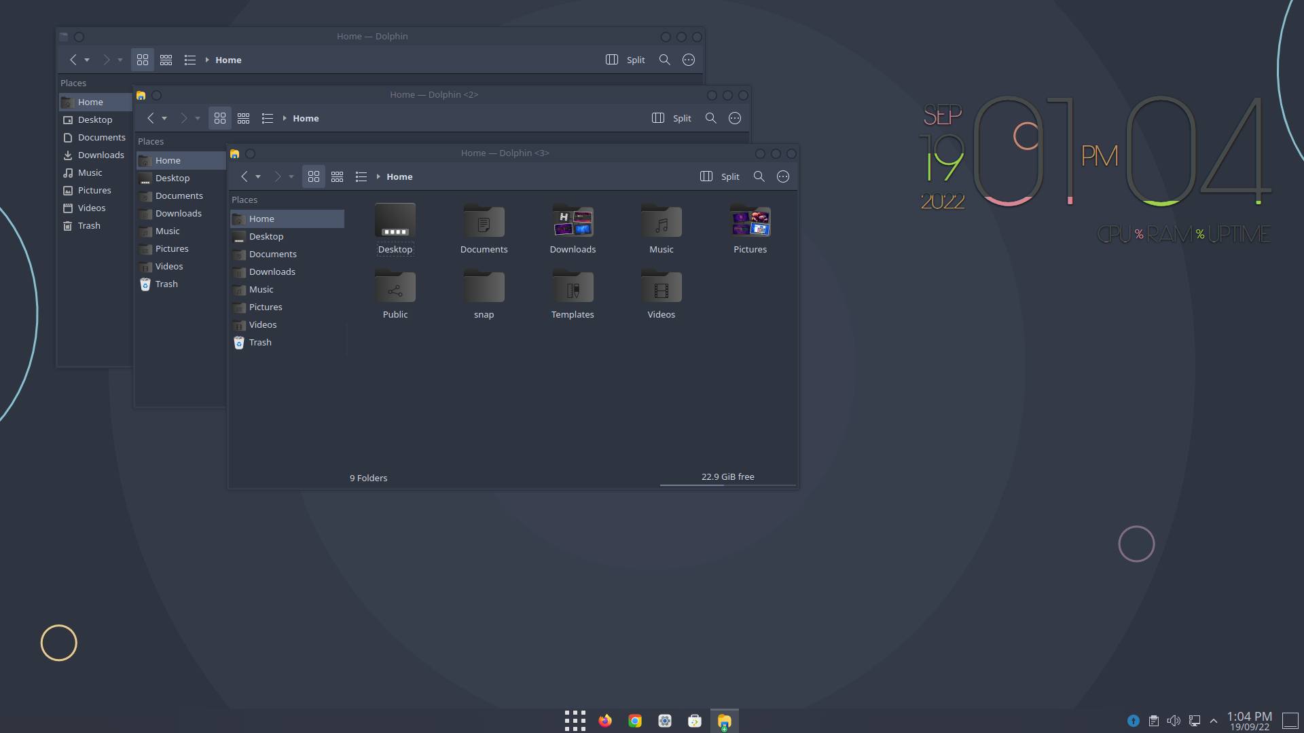Click the list view button in Dolphin 3

361,176
